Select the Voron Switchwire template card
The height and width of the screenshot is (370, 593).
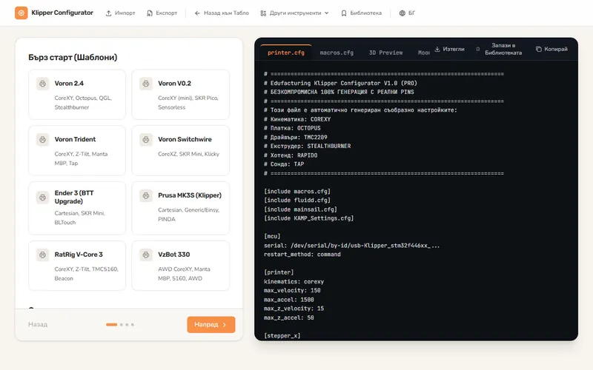(x=180, y=150)
